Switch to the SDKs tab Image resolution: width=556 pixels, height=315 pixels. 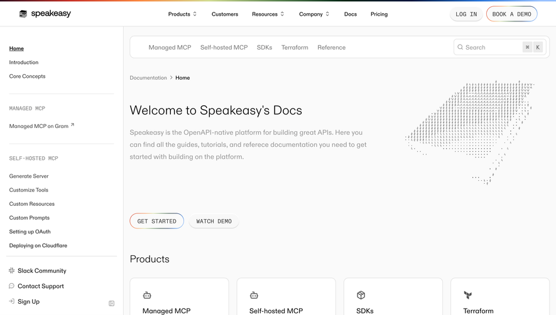point(264,48)
